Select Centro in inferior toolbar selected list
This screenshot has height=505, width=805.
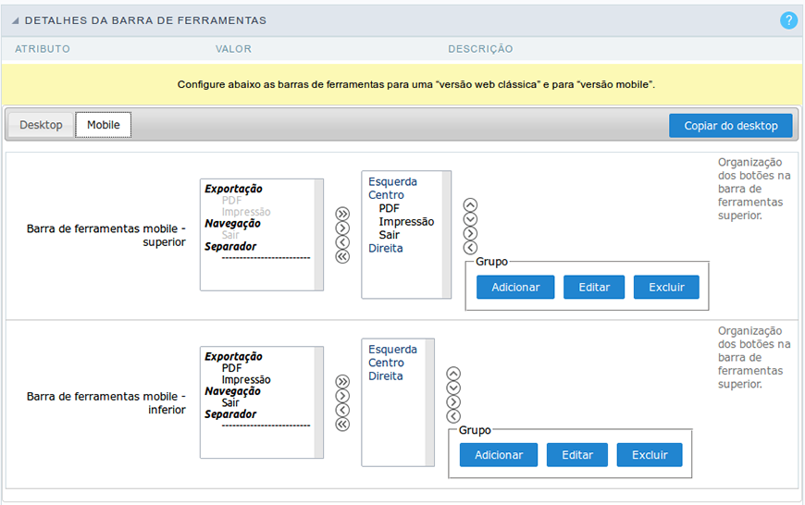(386, 363)
